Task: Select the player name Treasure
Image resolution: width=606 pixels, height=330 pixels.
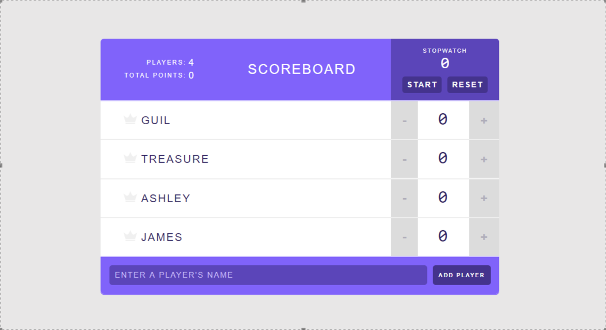Action: [x=175, y=159]
